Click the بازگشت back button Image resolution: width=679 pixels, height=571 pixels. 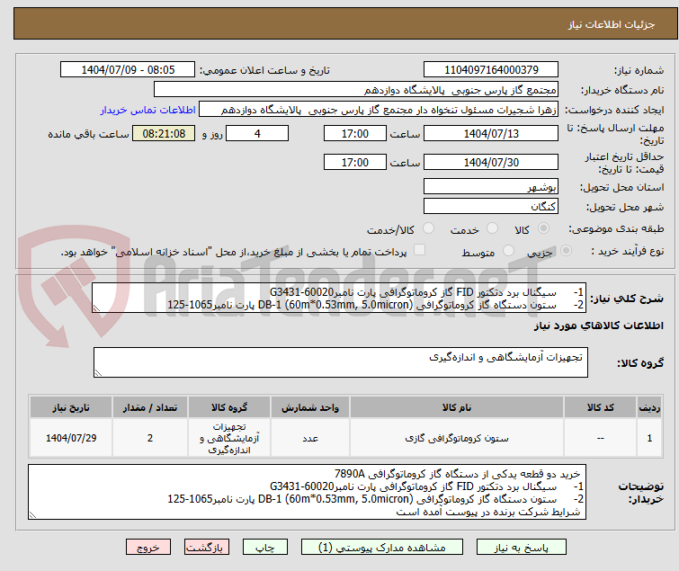click(207, 548)
